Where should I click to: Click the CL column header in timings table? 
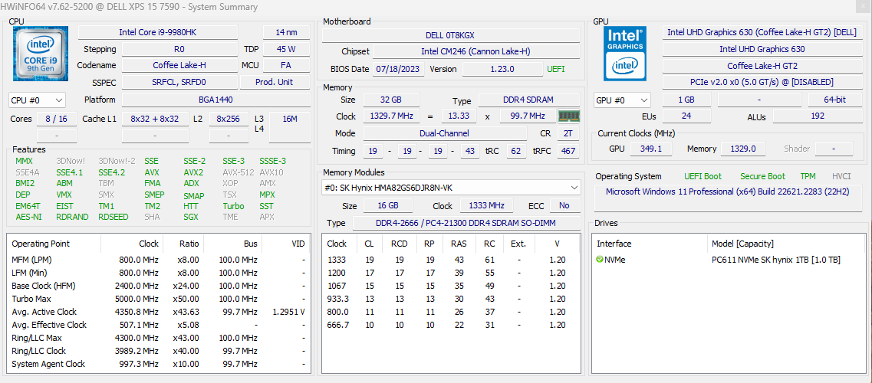coord(369,244)
